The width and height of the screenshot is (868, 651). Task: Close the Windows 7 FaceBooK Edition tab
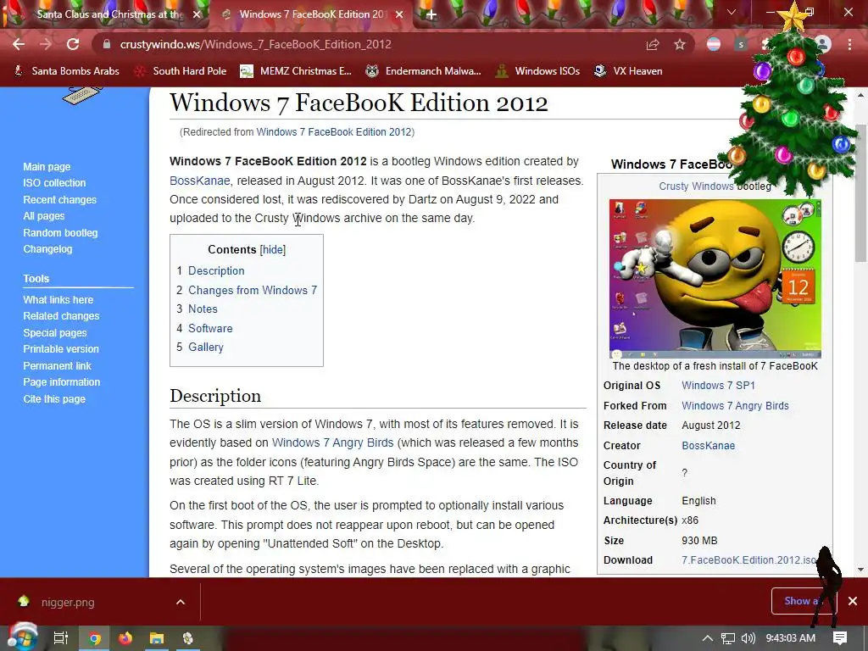(399, 14)
